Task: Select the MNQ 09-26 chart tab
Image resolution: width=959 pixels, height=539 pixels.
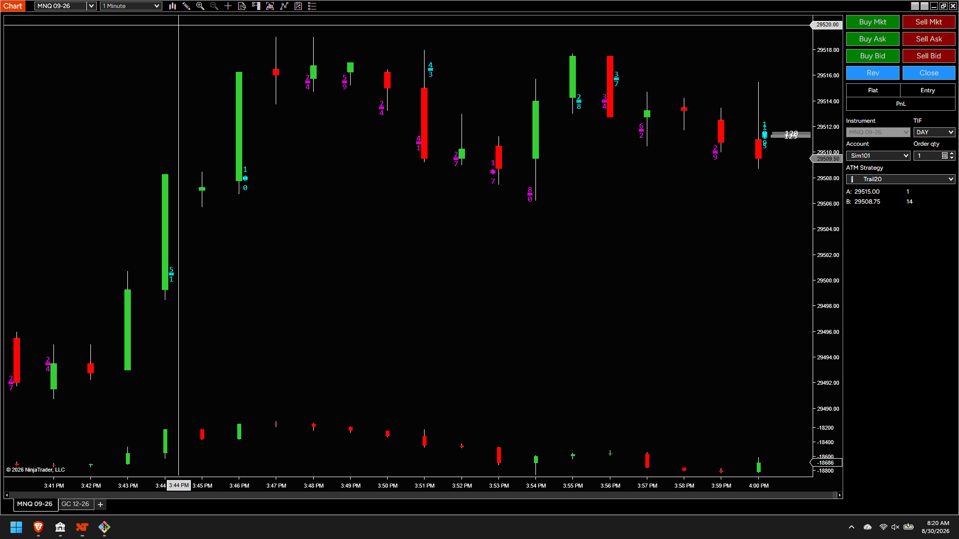Action: (34, 504)
